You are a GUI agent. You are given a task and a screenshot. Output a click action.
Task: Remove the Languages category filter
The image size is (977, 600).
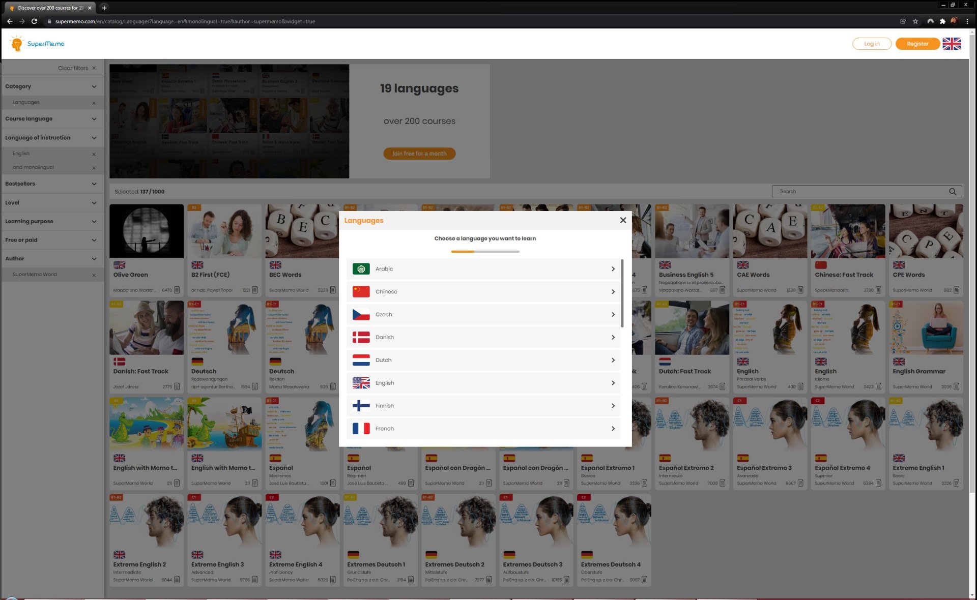(x=94, y=103)
